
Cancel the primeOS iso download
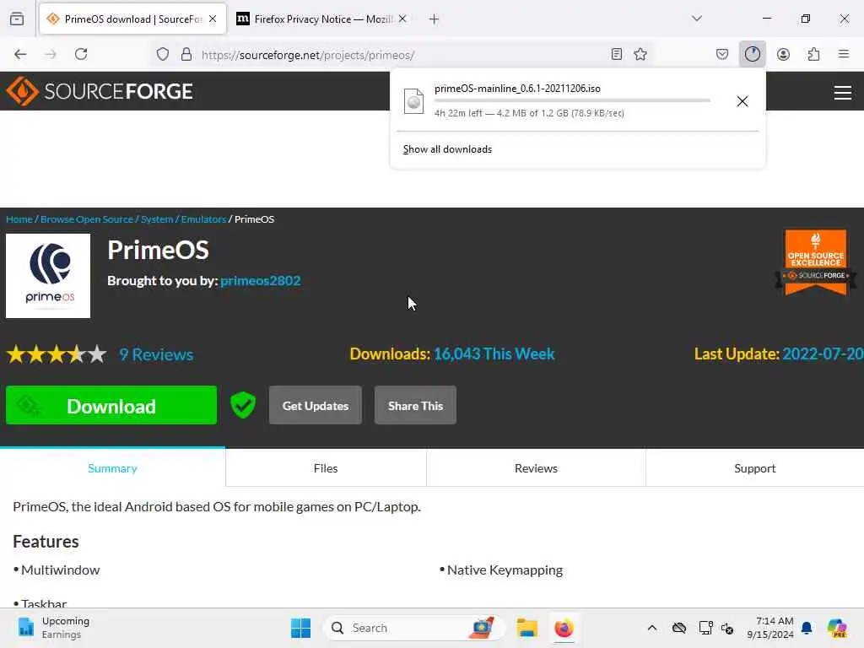[x=742, y=101]
